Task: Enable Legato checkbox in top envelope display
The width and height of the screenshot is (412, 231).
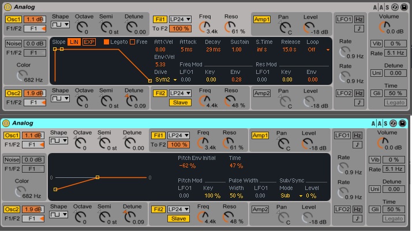Action: [106, 42]
